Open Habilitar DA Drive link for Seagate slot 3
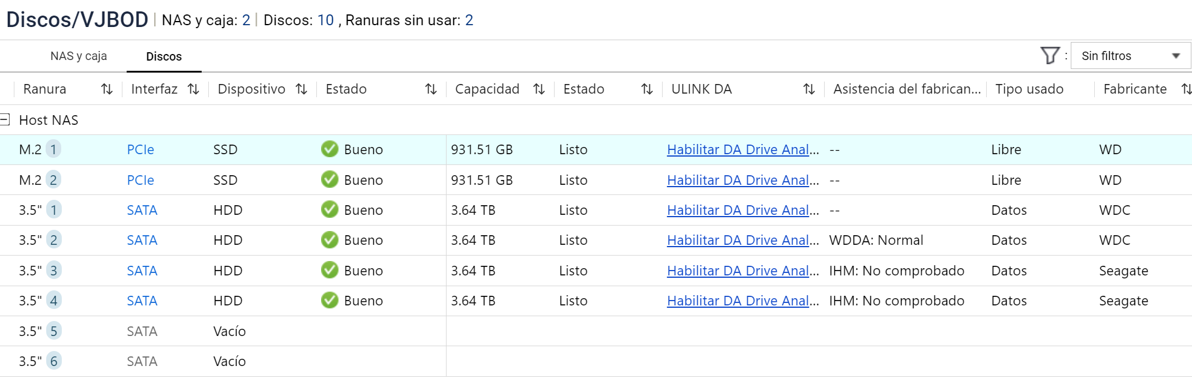 [742, 271]
